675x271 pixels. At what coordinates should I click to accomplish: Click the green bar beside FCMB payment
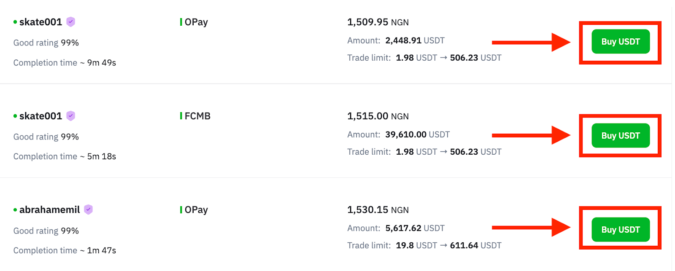tap(181, 116)
